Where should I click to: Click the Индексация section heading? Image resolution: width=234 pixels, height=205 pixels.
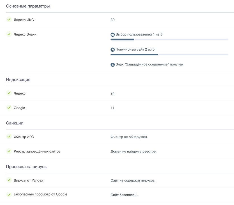pyautogui.click(x=18, y=80)
